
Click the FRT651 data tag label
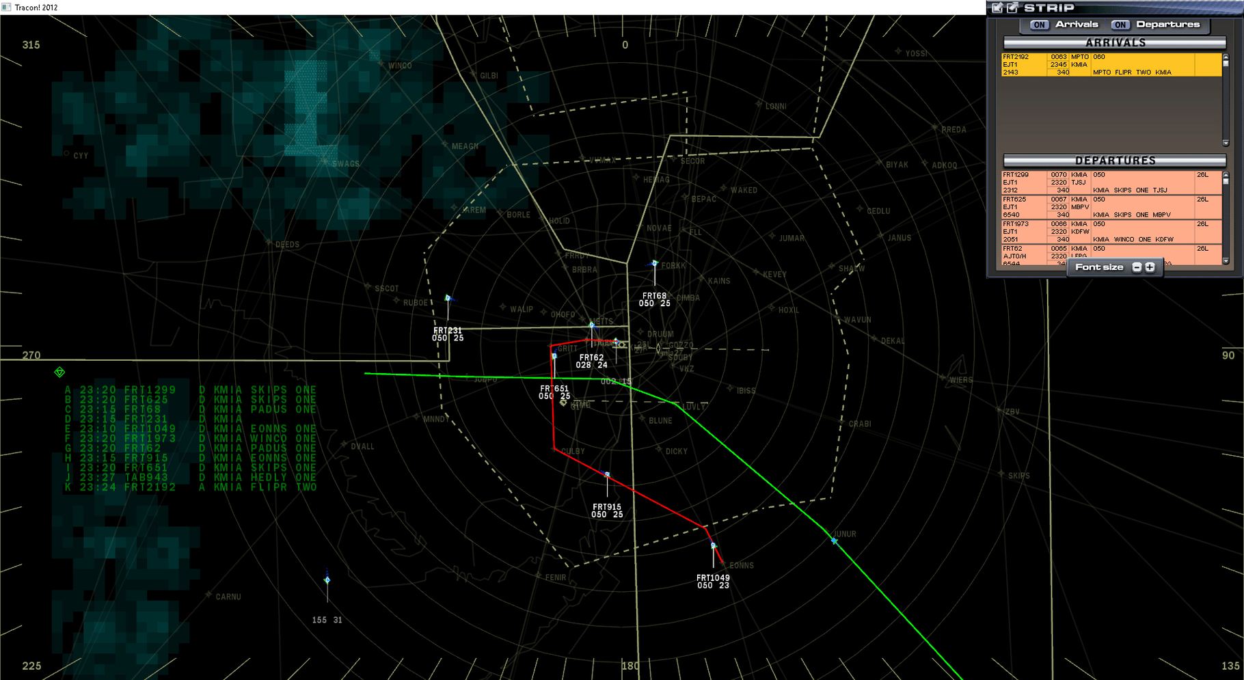(554, 392)
